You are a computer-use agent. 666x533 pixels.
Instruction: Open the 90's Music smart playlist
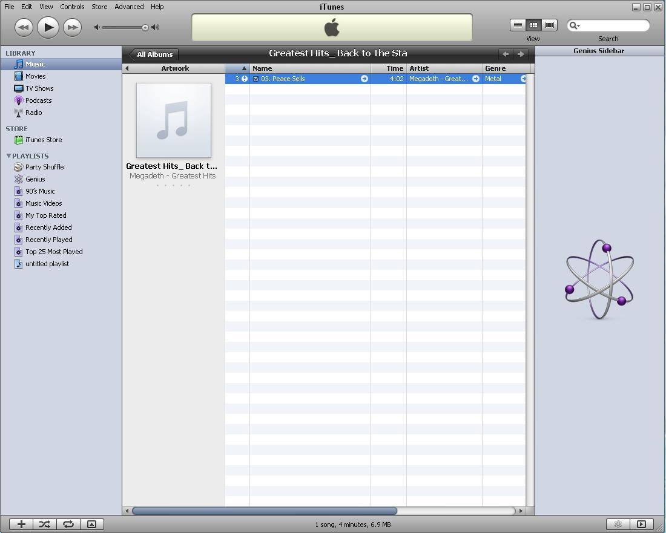[61, 191]
